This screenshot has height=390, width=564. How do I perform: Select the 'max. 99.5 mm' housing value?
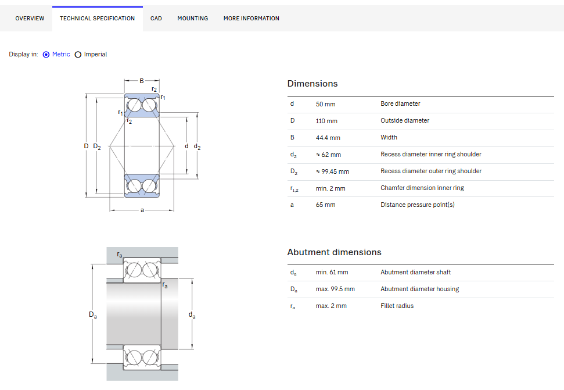[335, 289]
